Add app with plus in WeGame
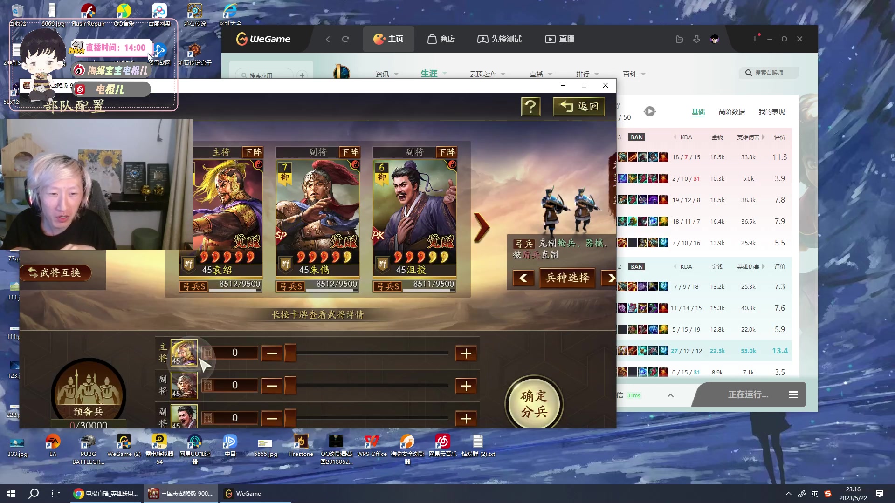The image size is (895, 503). pos(302,75)
